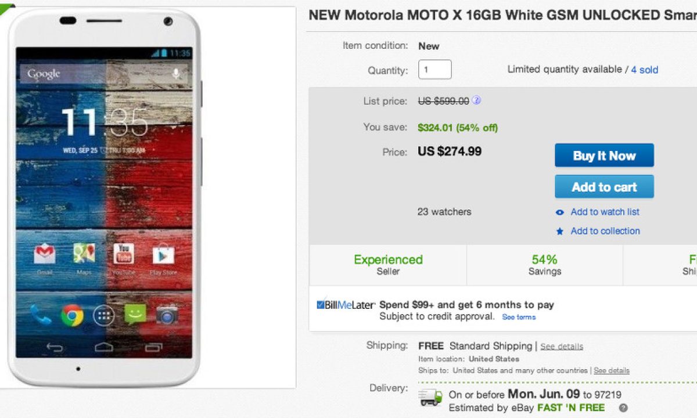Add item to watch list link
The width and height of the screenshot is (697, 418).
coord(605,212)
